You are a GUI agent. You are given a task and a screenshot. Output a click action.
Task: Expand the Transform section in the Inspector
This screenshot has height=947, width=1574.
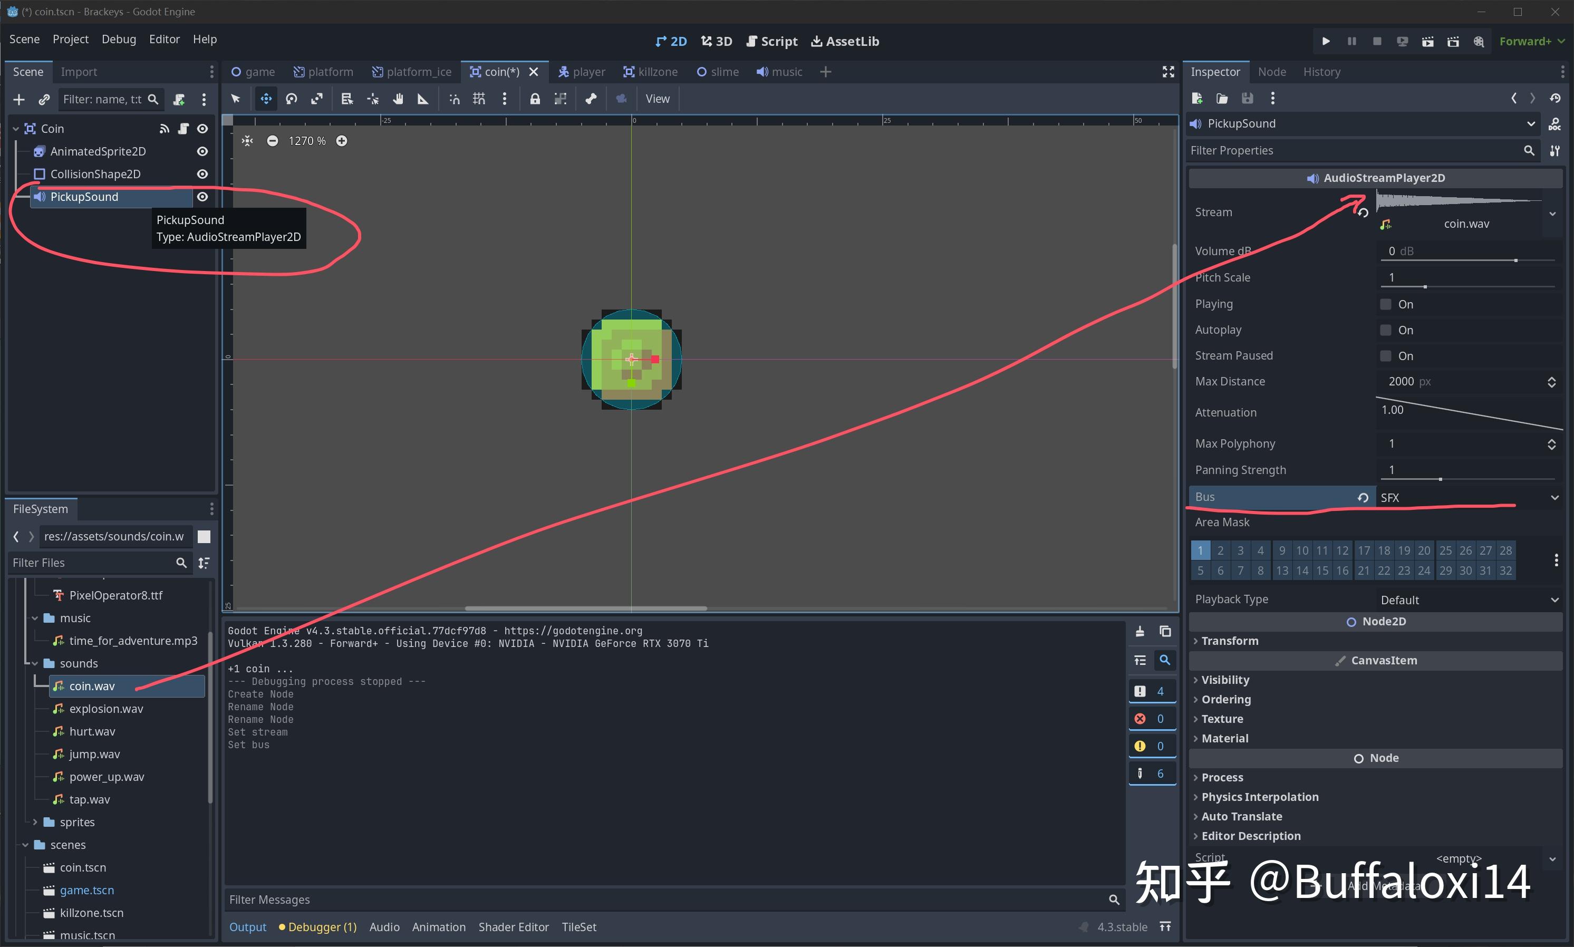coord(1230,641)
